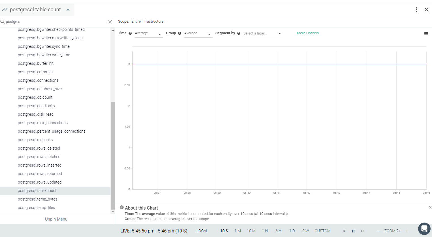Select the 10 S time range
Screen dimensions: 432x237
click(x=224, y=231)
